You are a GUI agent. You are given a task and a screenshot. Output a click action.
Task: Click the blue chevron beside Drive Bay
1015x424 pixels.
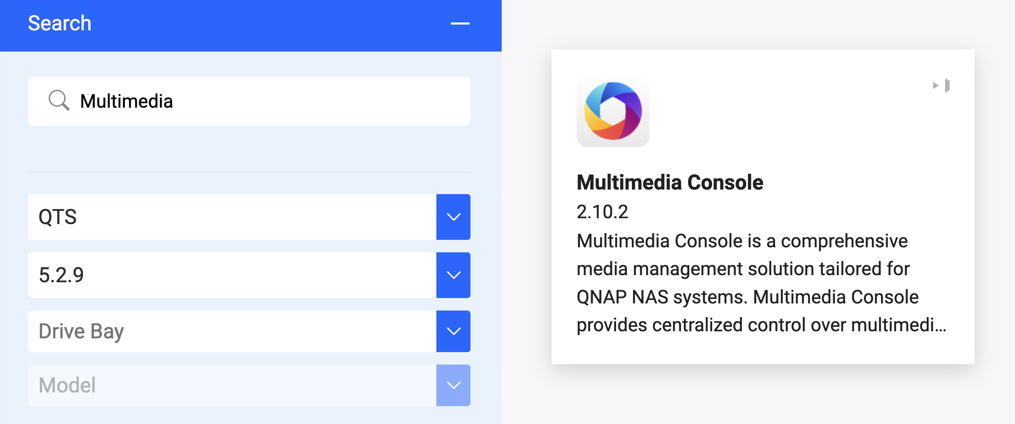point(453,331)
